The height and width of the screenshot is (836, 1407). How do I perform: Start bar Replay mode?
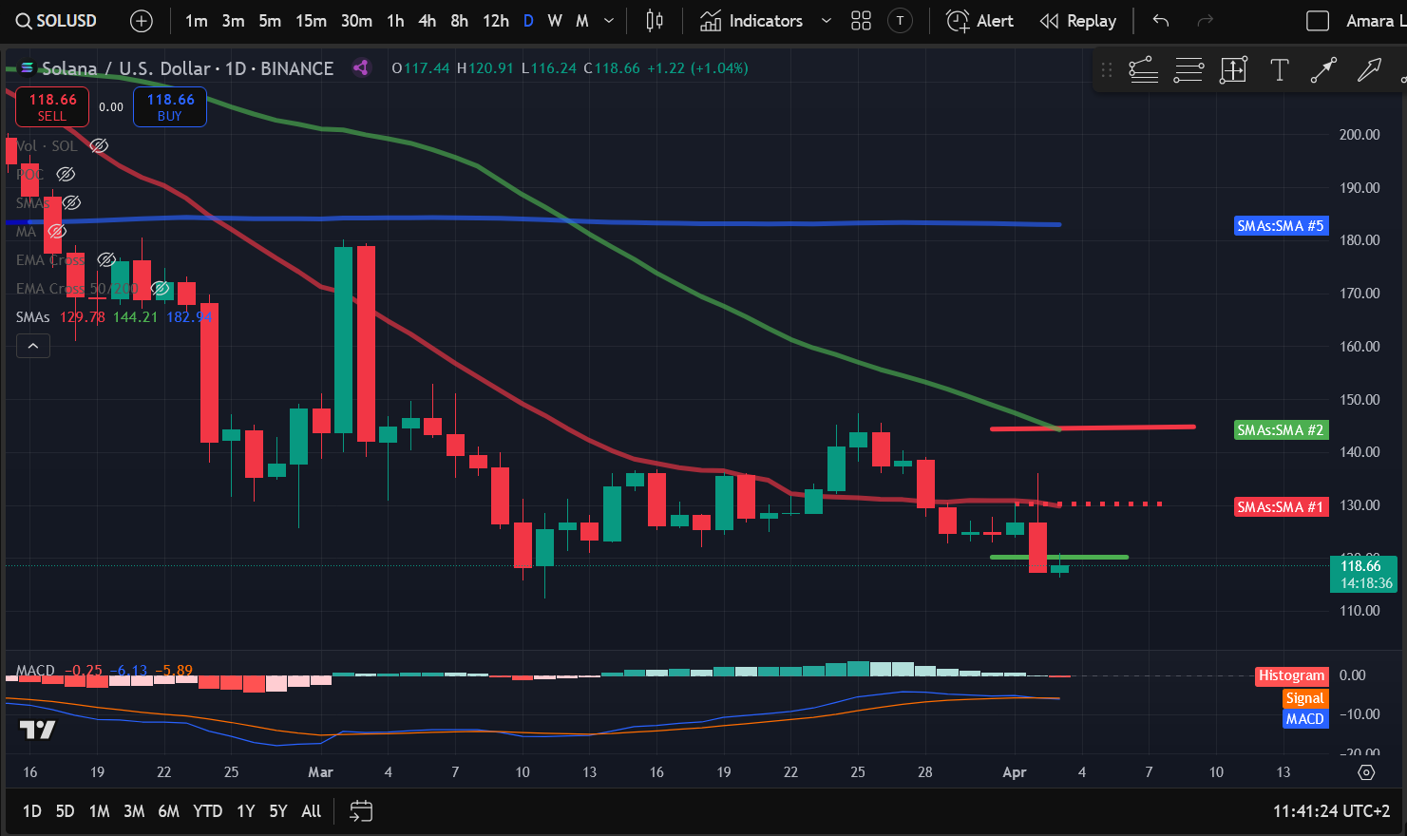(1078, 21)
